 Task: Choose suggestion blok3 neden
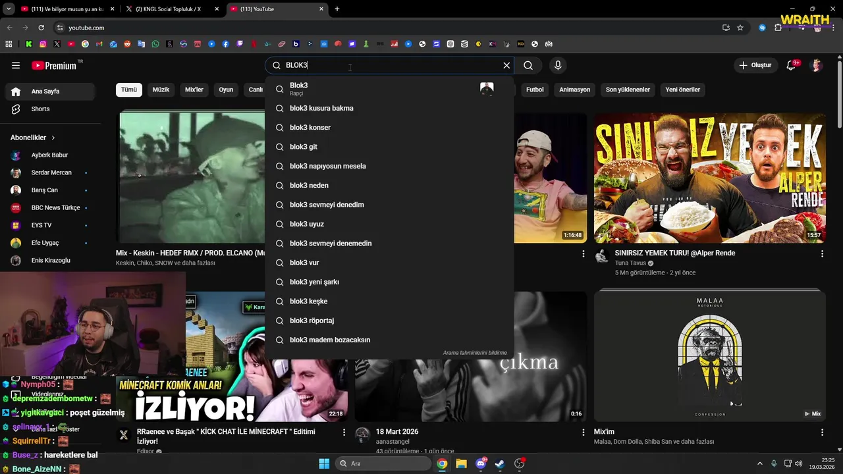(389, 185)
